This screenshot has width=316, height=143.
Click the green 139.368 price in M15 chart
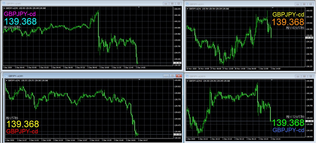tap(288, 123)
